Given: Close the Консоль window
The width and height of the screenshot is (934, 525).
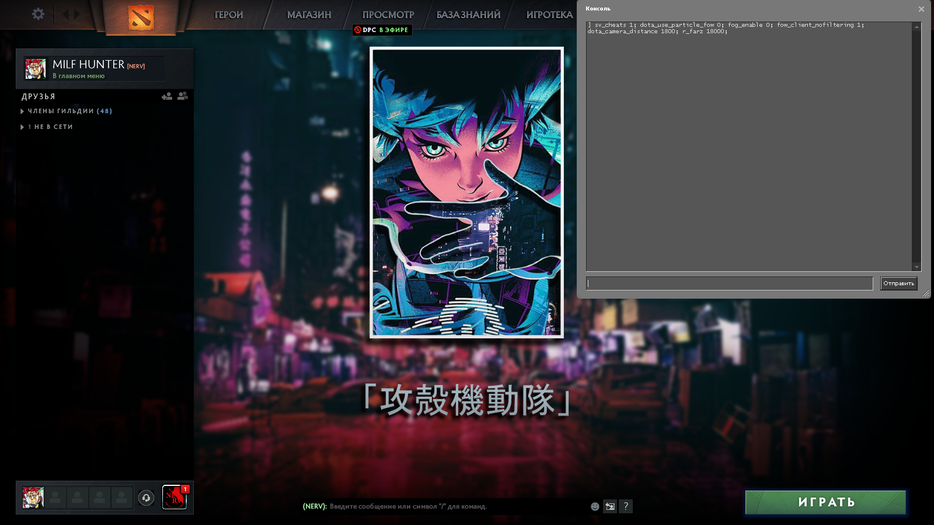Looking at the screenshot, I should pos(921,9).
